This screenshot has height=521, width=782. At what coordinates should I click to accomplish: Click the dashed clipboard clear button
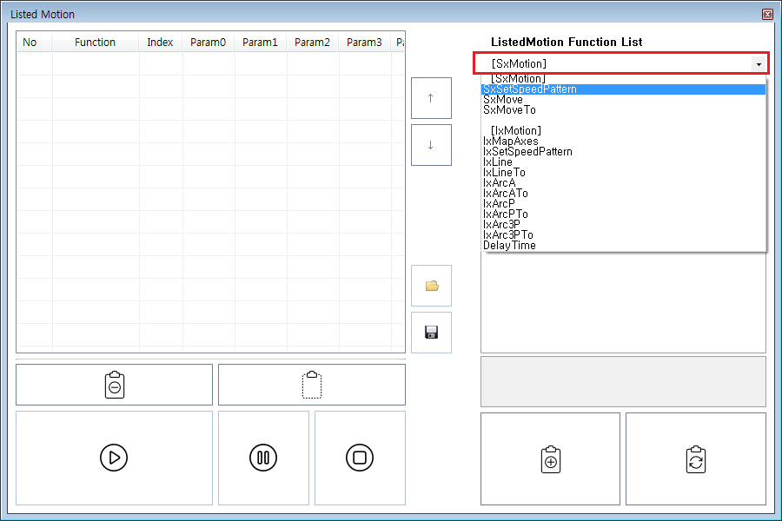tap(311, 385)
